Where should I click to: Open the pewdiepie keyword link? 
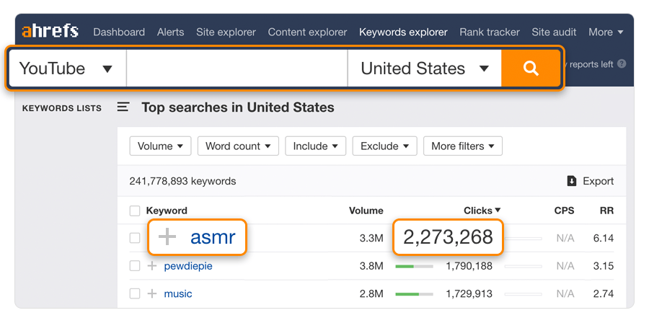pyautogui.click(x=188, y=266)
